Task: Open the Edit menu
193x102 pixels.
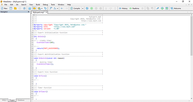Action: tap(11, 4)
